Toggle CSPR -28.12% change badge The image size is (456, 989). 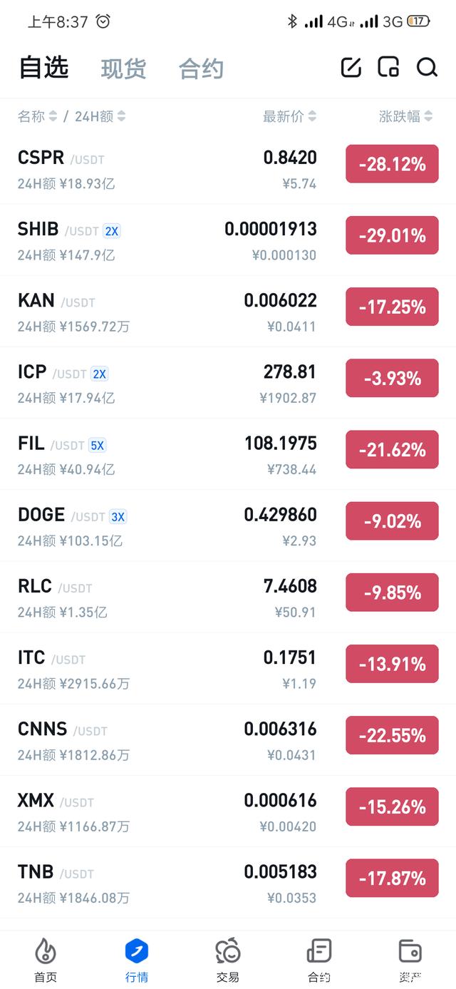[392, 164]
